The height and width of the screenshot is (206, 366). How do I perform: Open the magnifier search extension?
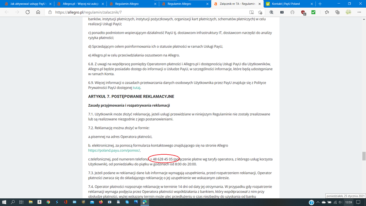[271, 12]
